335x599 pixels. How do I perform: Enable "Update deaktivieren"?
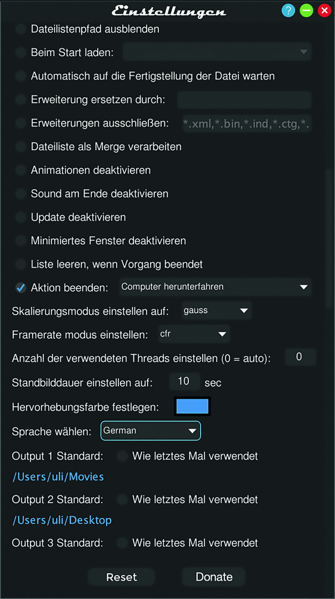pyautogui.click(x=21, y=217)
